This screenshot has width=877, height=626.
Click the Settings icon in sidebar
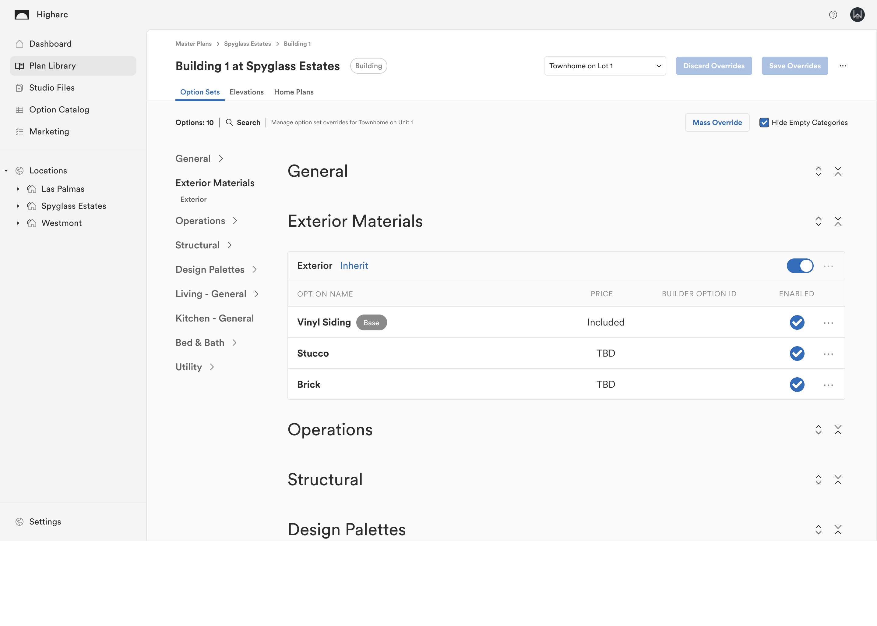20,521
